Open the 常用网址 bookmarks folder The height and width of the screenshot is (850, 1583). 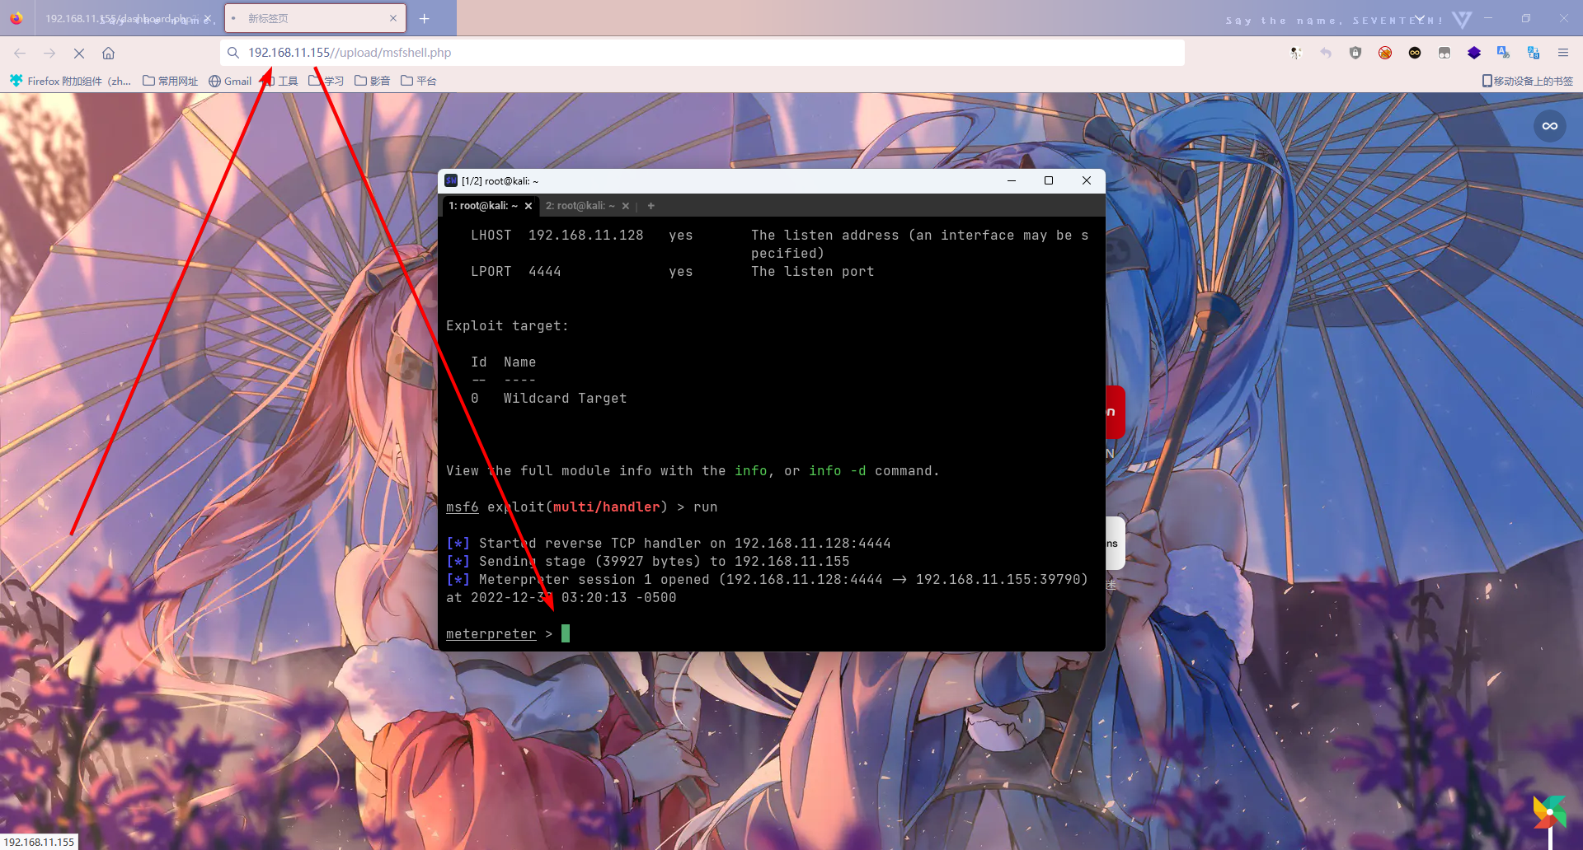click(x=171, y=81)
